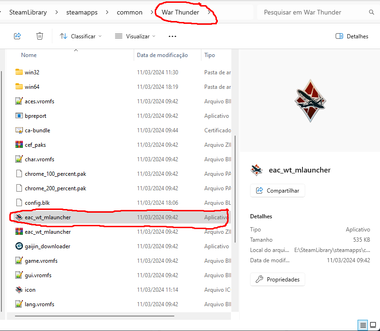Open the more options ellipsis menu
Image resolution: width=380 pixels, height=331 pixels.
172,36
